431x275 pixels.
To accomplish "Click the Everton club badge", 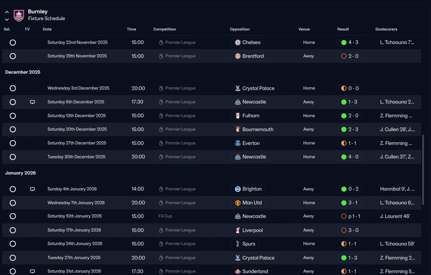I will click(238, 143).
